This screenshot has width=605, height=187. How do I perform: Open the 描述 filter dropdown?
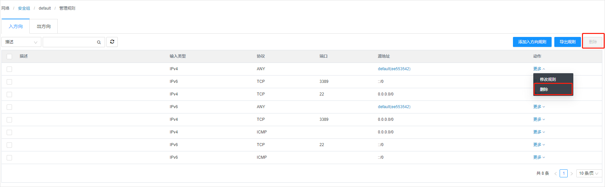tap(21, 42)
